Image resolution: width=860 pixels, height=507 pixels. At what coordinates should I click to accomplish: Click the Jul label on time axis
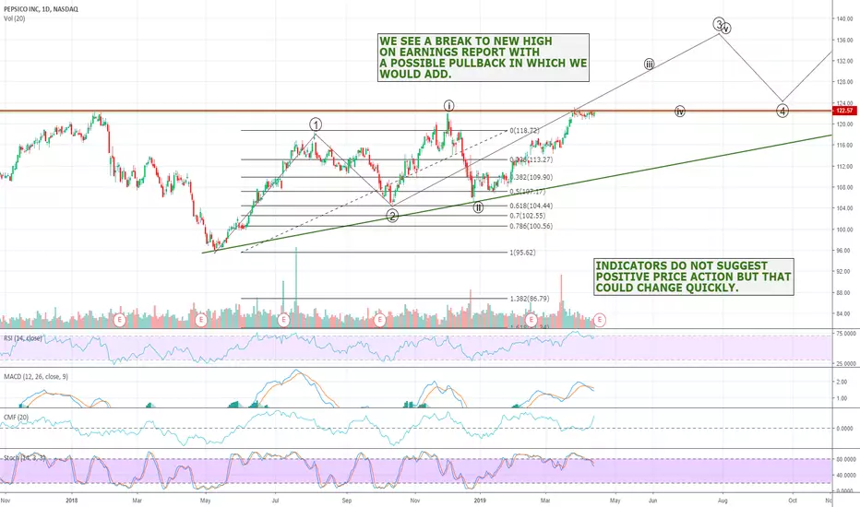275,501
